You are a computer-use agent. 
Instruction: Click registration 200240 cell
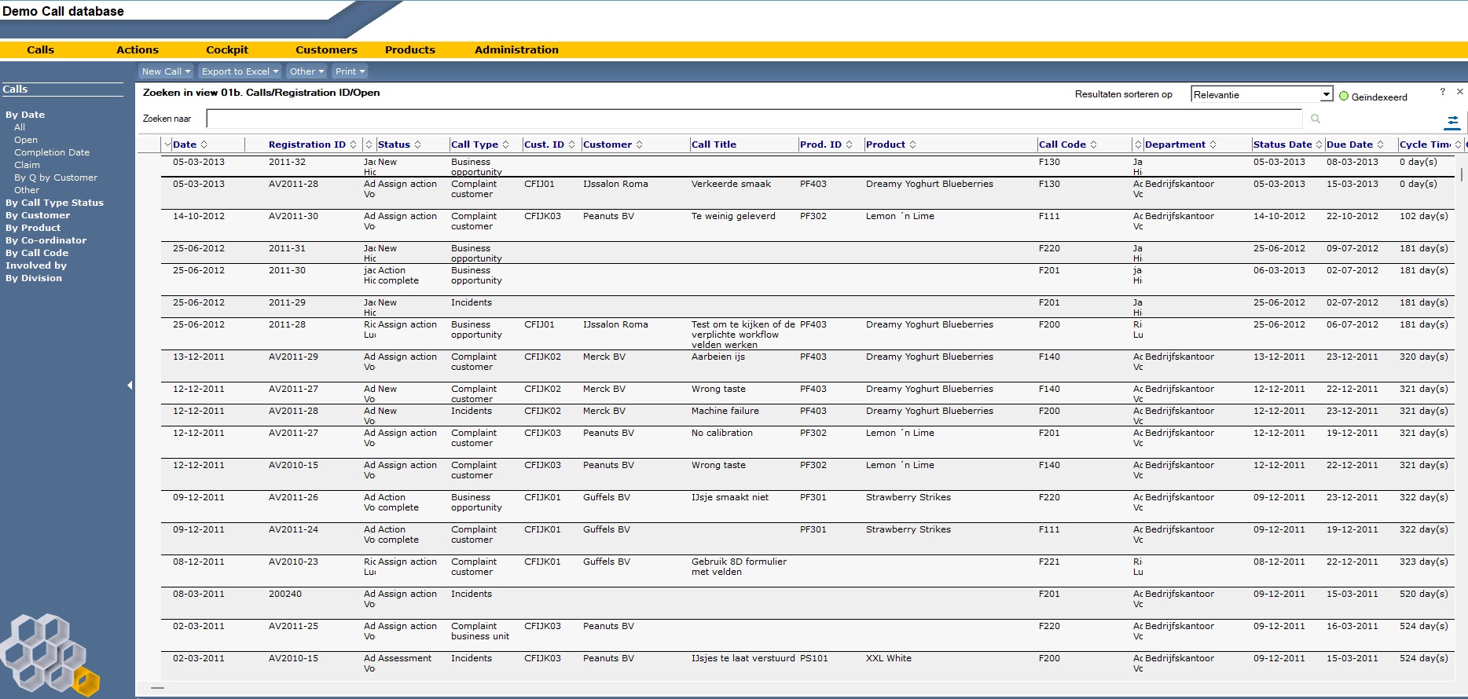click(x=285, y=594)
